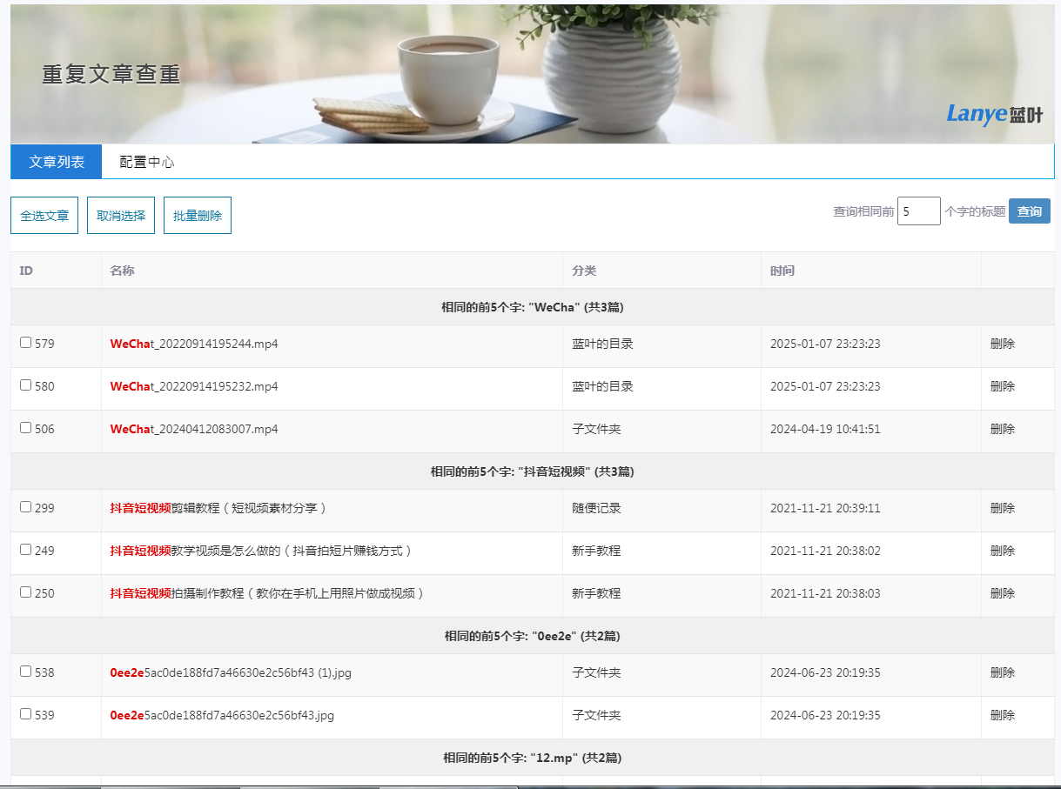This screenshot has height=789, width=1061.
Task: Tick the checkbox for article 579
Action: point(25,343)
